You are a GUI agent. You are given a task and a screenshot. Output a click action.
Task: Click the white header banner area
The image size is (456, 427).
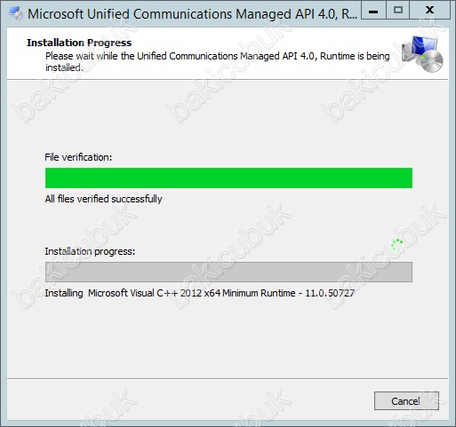[x=228, y=53]
